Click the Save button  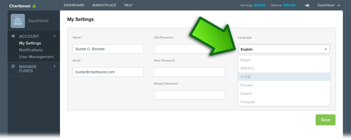(325, 120)
